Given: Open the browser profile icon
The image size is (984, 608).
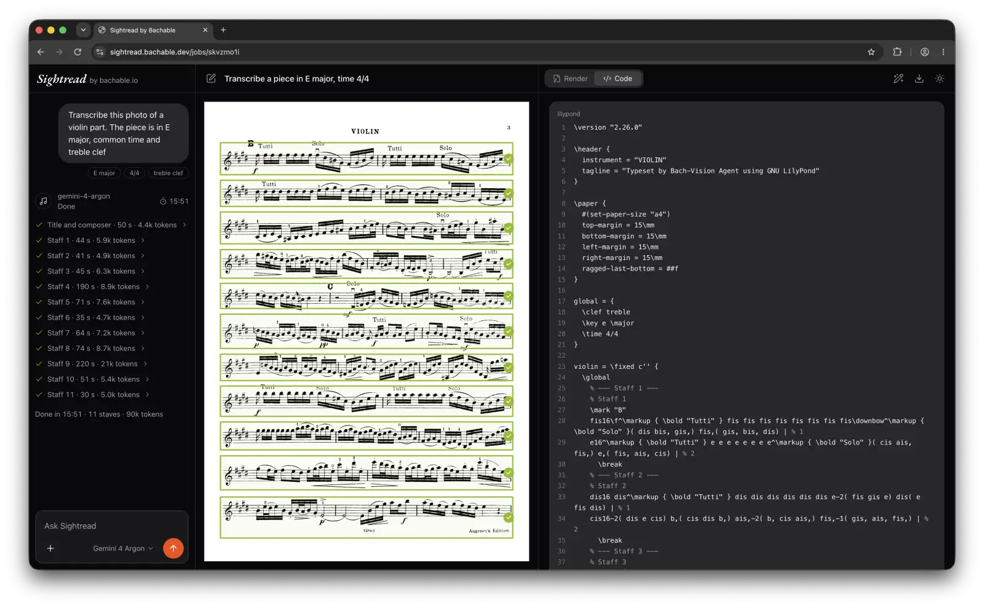Looking at the screenshot, I should click(x=924, y=52).
